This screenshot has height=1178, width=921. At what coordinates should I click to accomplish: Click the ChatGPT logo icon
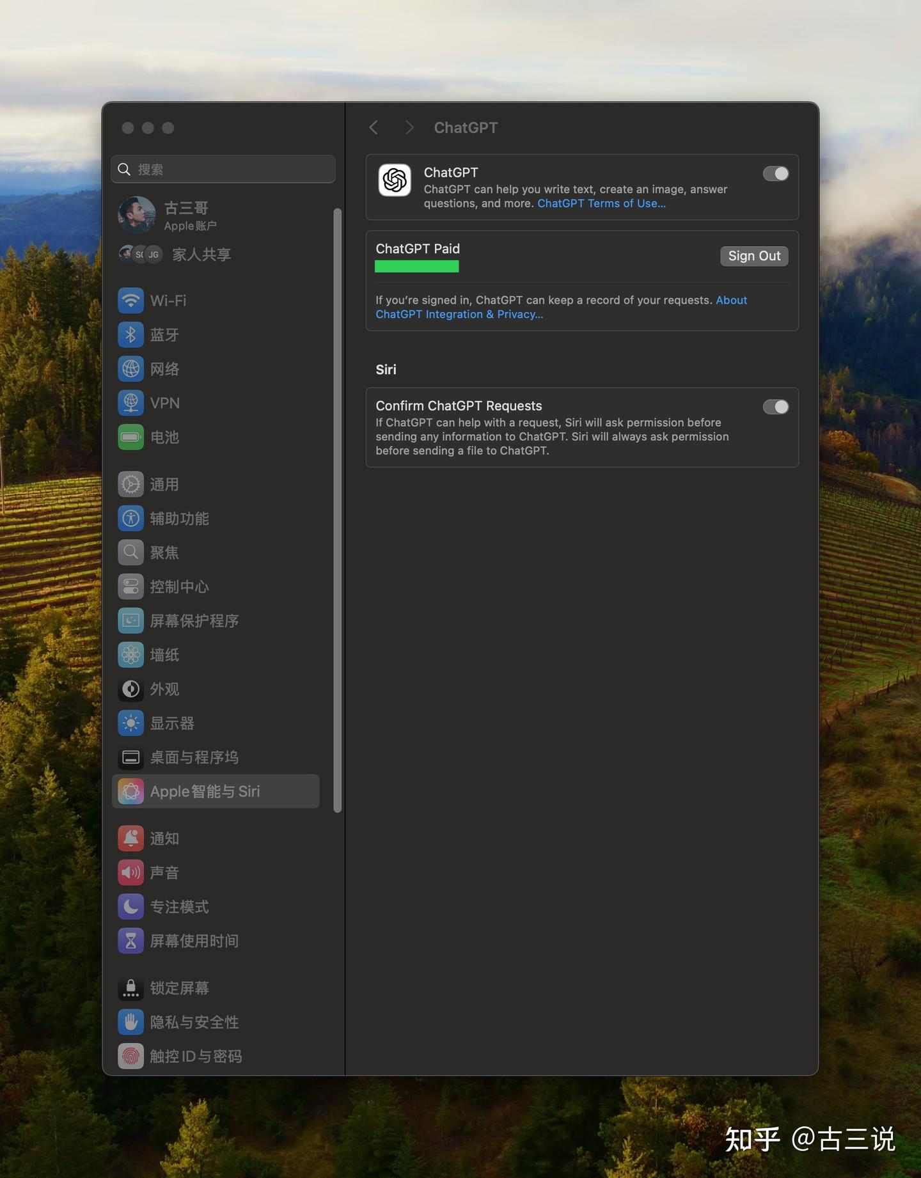click(x=395, y=180)
